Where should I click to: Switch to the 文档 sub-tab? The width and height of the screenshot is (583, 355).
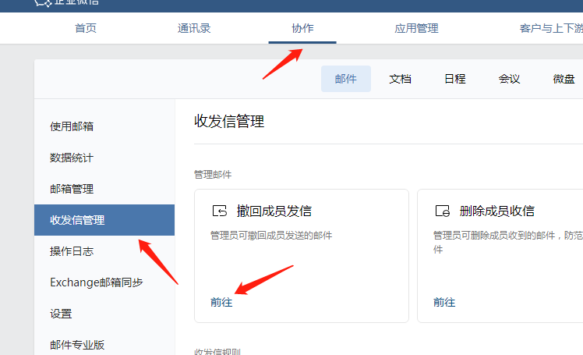pos(401,79)
